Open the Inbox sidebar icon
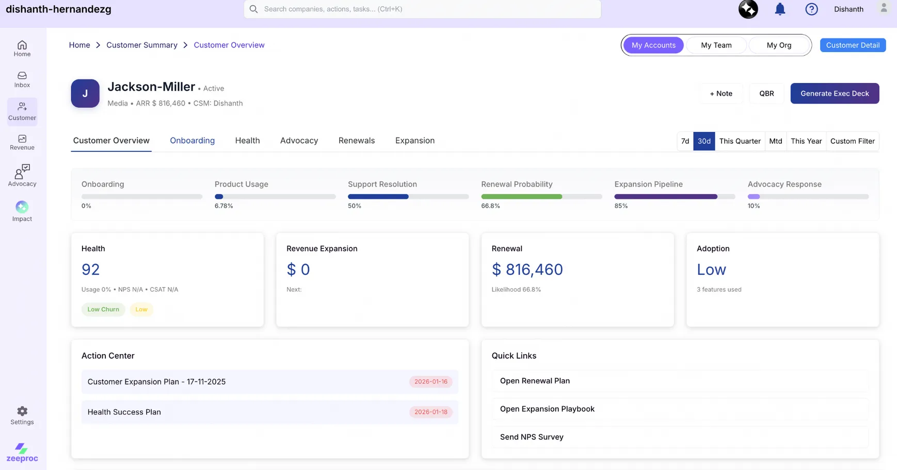This screenshot has width=897, height=470. click(x=22, y=79)
